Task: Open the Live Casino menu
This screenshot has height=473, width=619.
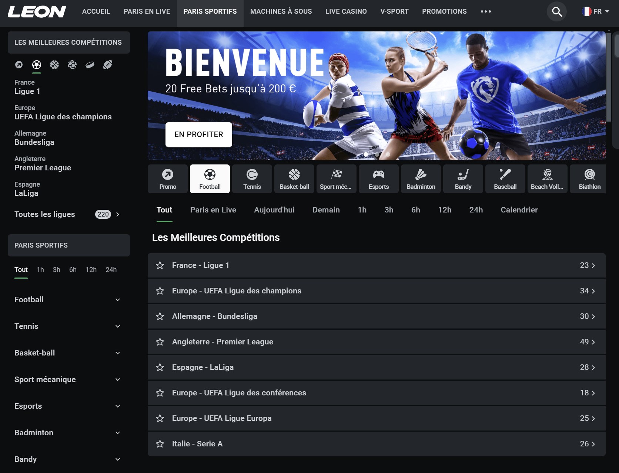Action: [346, 12]
